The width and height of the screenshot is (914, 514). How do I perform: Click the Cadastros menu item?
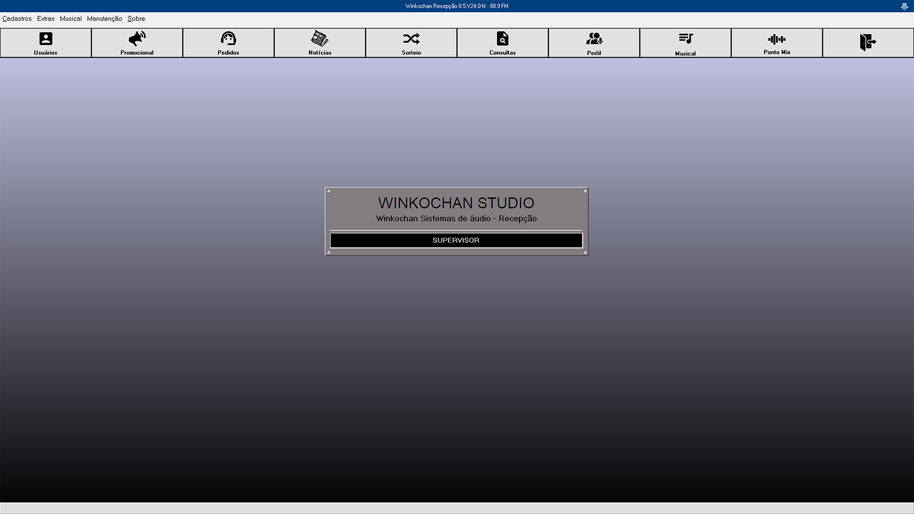click(x=17, y=18)
